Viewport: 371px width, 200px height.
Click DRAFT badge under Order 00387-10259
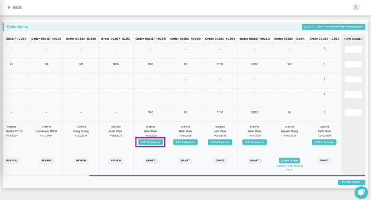coord(150,160)
